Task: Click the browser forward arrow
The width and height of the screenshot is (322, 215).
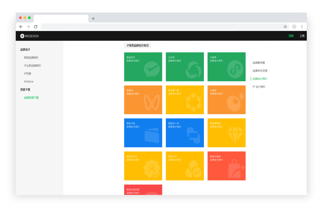Action: click(x=28, y=27)
